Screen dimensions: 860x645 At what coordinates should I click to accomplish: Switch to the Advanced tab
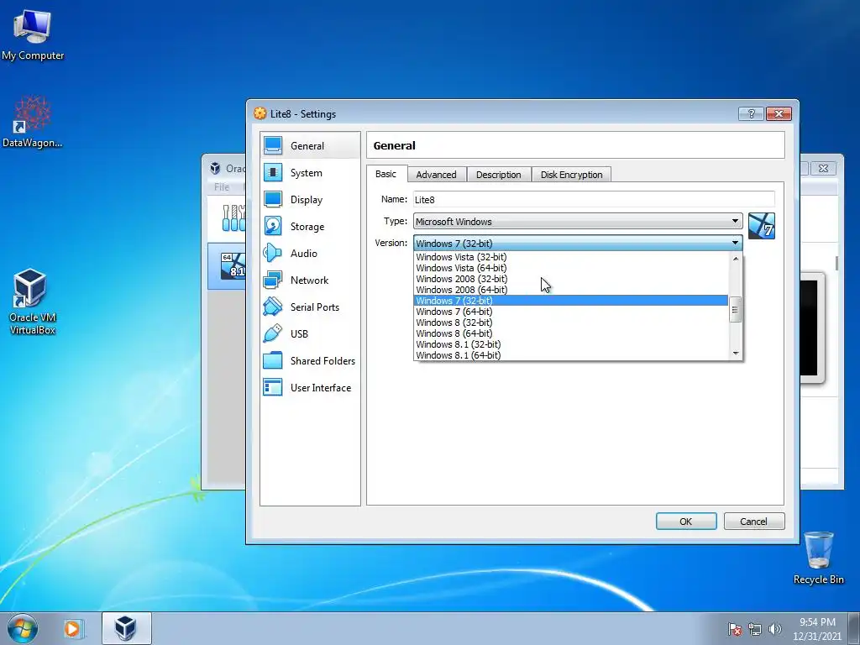tap(436, 175)
